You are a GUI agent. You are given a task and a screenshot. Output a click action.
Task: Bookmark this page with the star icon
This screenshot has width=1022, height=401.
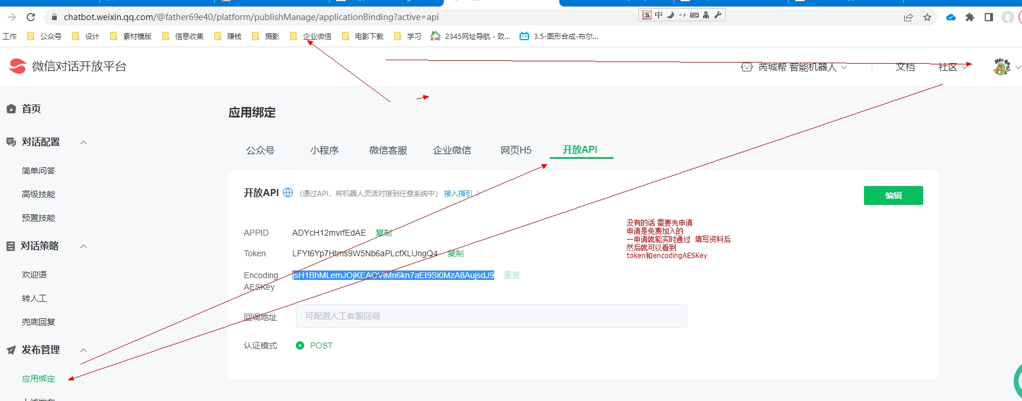[x=927, y=17]
